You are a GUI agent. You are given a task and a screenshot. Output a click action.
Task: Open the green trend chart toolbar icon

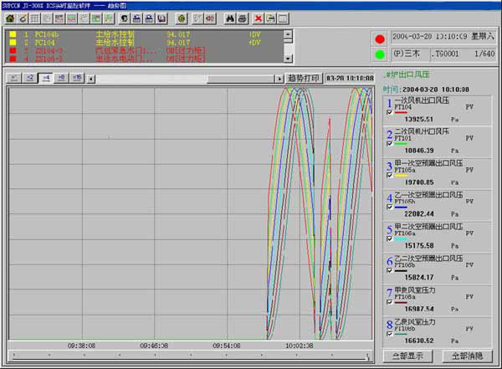click(x=71, y=18)
